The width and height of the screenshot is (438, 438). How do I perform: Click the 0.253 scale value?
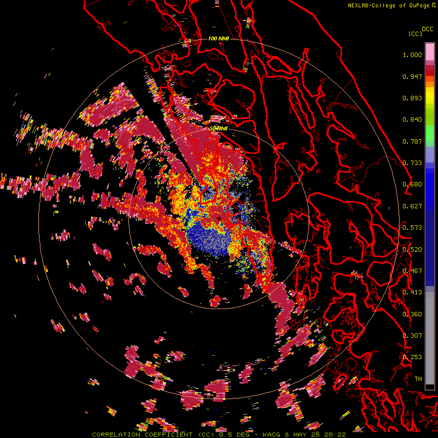(x=412, y=357)
